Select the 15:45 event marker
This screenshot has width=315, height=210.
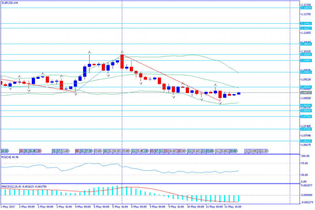(x=140, y=151)
